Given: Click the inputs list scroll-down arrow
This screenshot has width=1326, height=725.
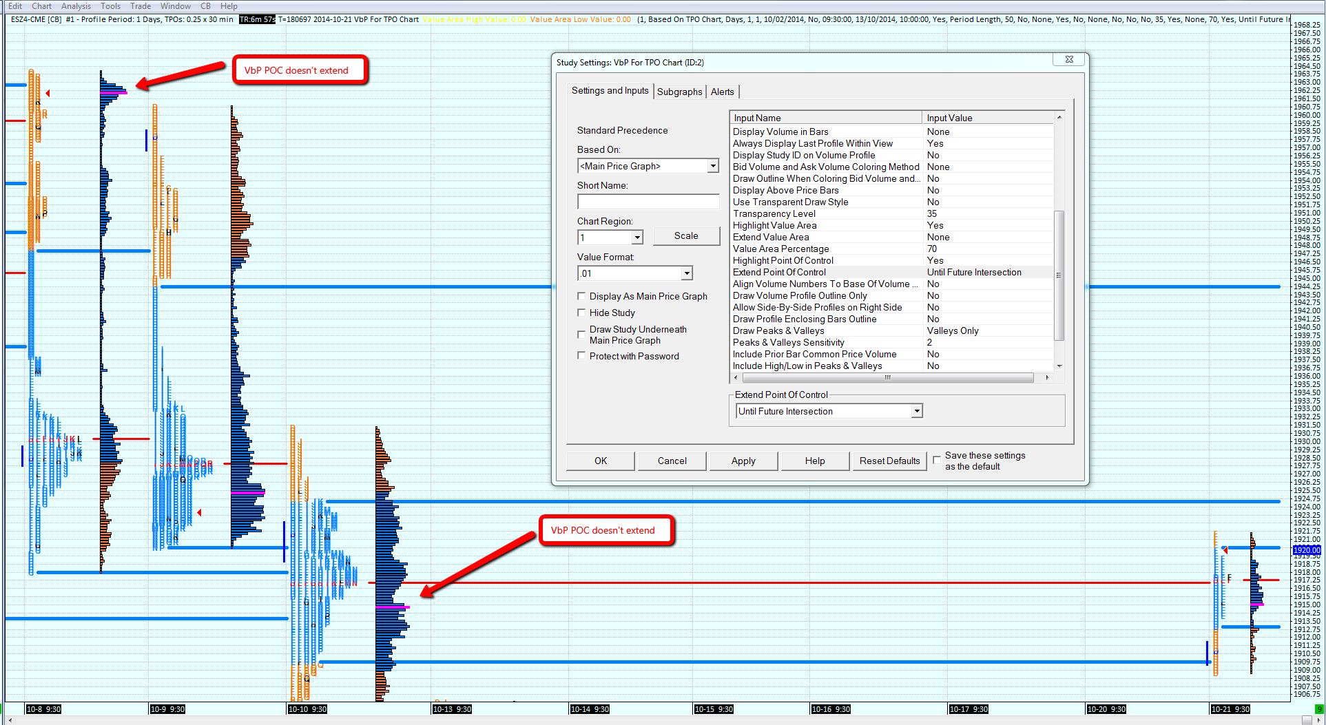Looking at the screenshot, I should point(1059,366).
